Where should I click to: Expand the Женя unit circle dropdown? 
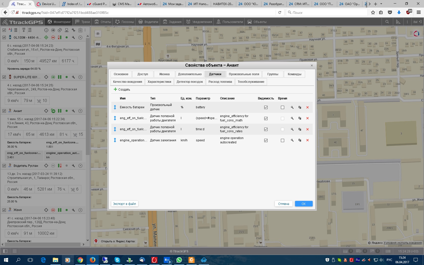click(x=80, y=210)
